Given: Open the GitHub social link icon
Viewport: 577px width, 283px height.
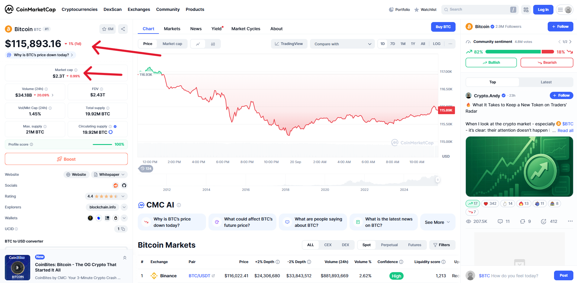Looking at the screenshot, I should point(124,185).
